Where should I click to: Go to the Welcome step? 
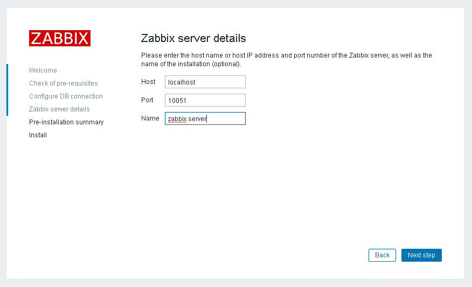point(43,71)
